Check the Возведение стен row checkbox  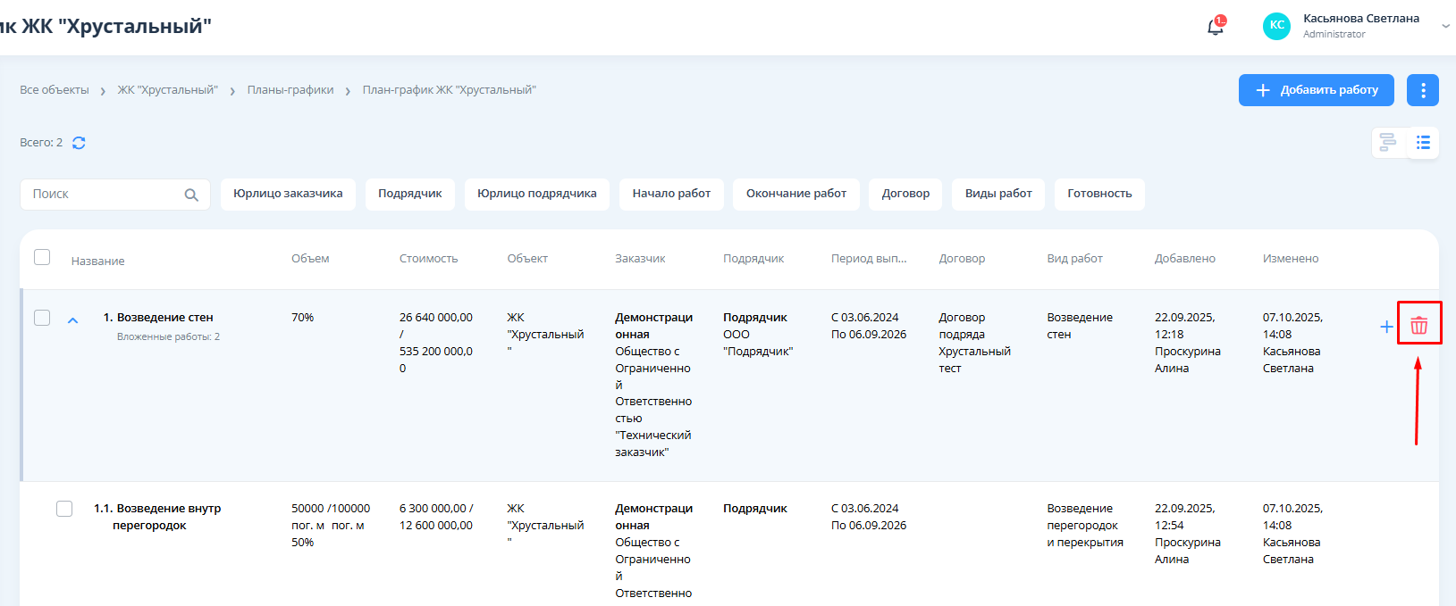(42, 318)
